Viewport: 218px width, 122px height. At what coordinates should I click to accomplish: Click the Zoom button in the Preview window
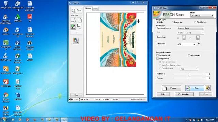coord(76,10)
